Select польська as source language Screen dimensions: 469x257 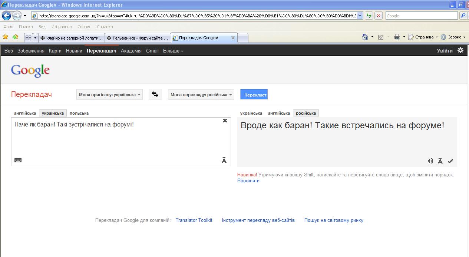[x=79, y=113]
